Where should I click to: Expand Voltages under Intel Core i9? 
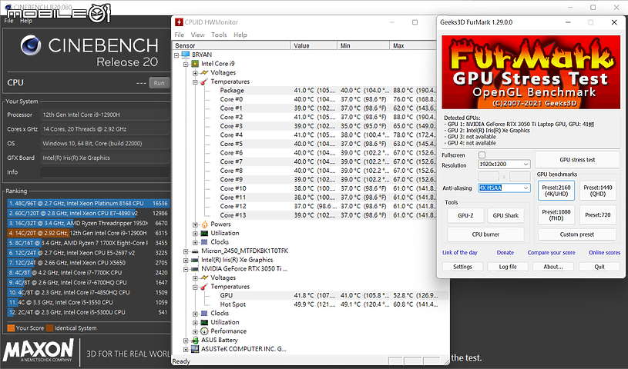pos(195,73)
